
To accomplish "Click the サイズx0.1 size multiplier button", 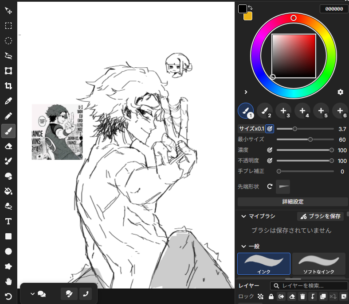I will click(251, 129).
